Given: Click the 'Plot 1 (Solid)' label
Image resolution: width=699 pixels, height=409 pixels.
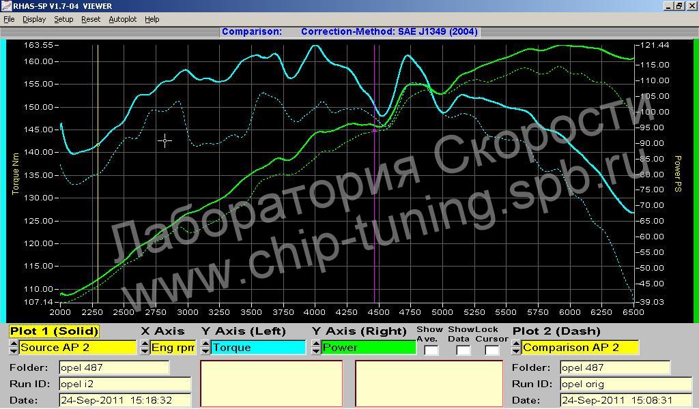Looking at the screenshot, I should (x=54, y=331).
